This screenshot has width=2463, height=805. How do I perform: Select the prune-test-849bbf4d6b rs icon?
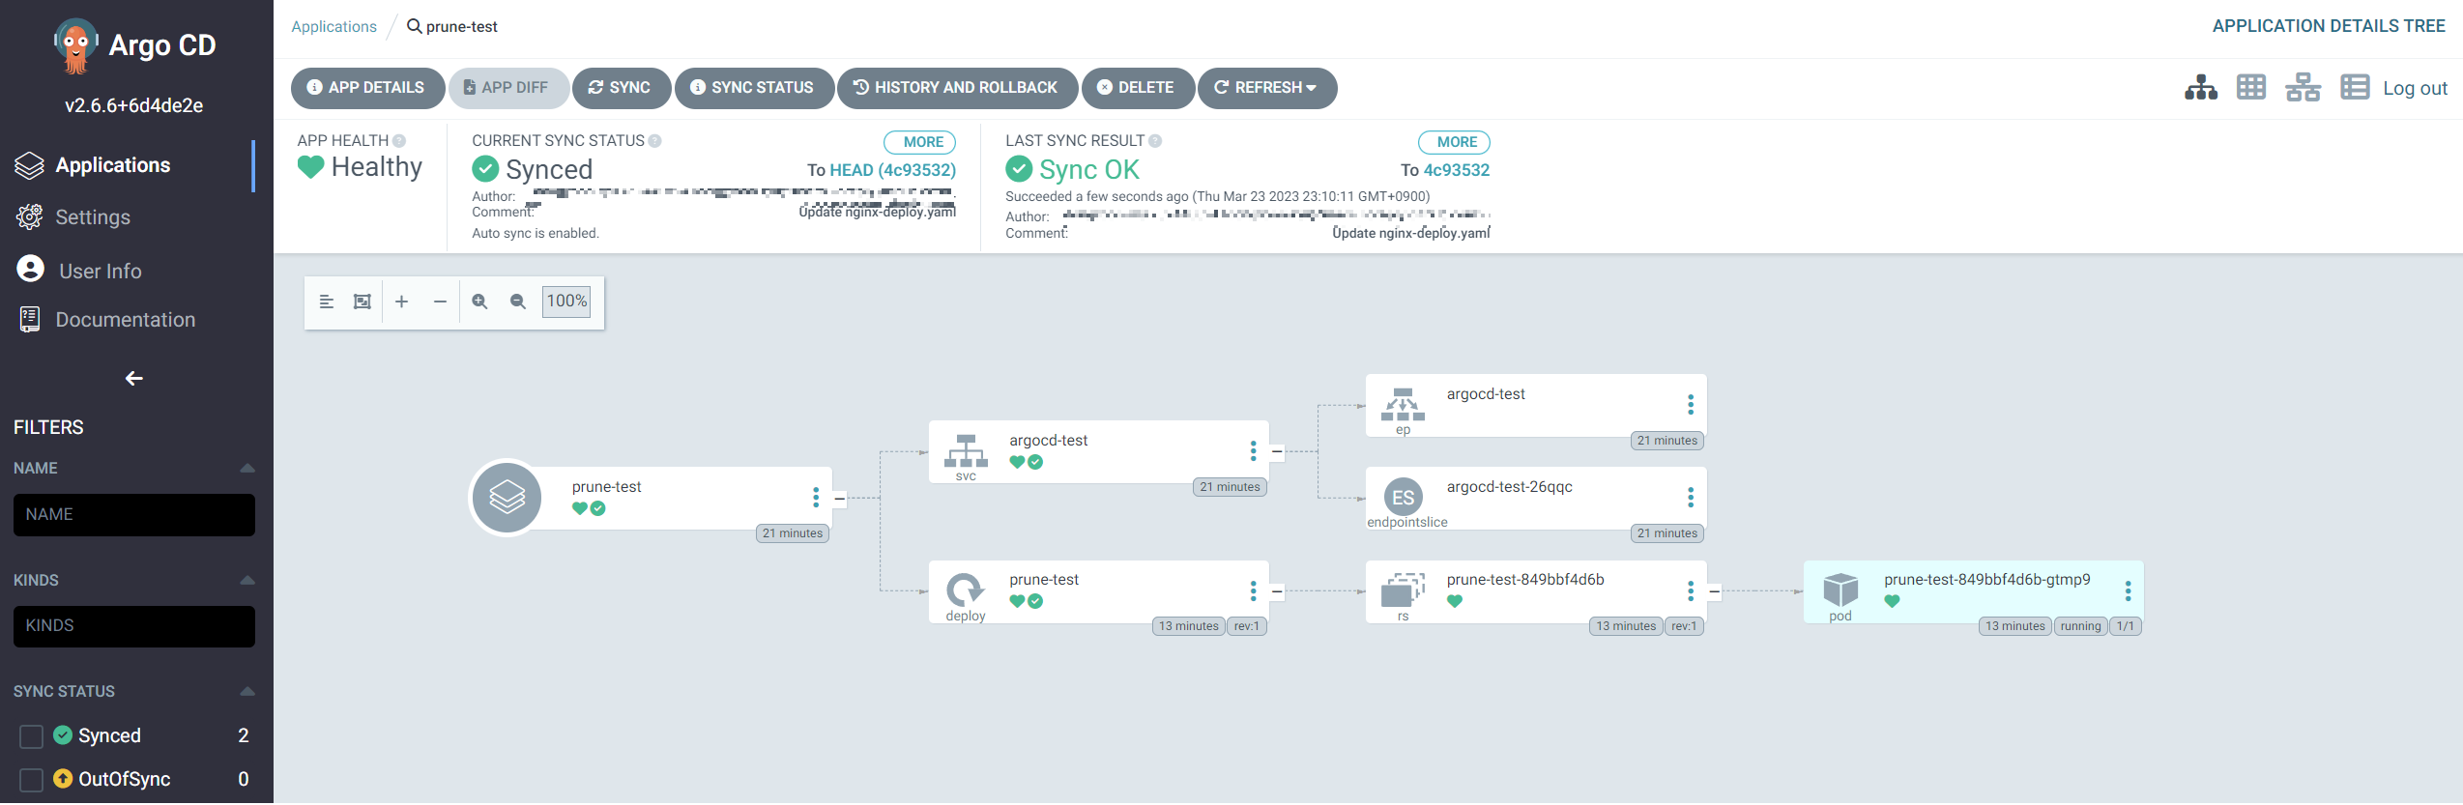[x=1403, y=590]
